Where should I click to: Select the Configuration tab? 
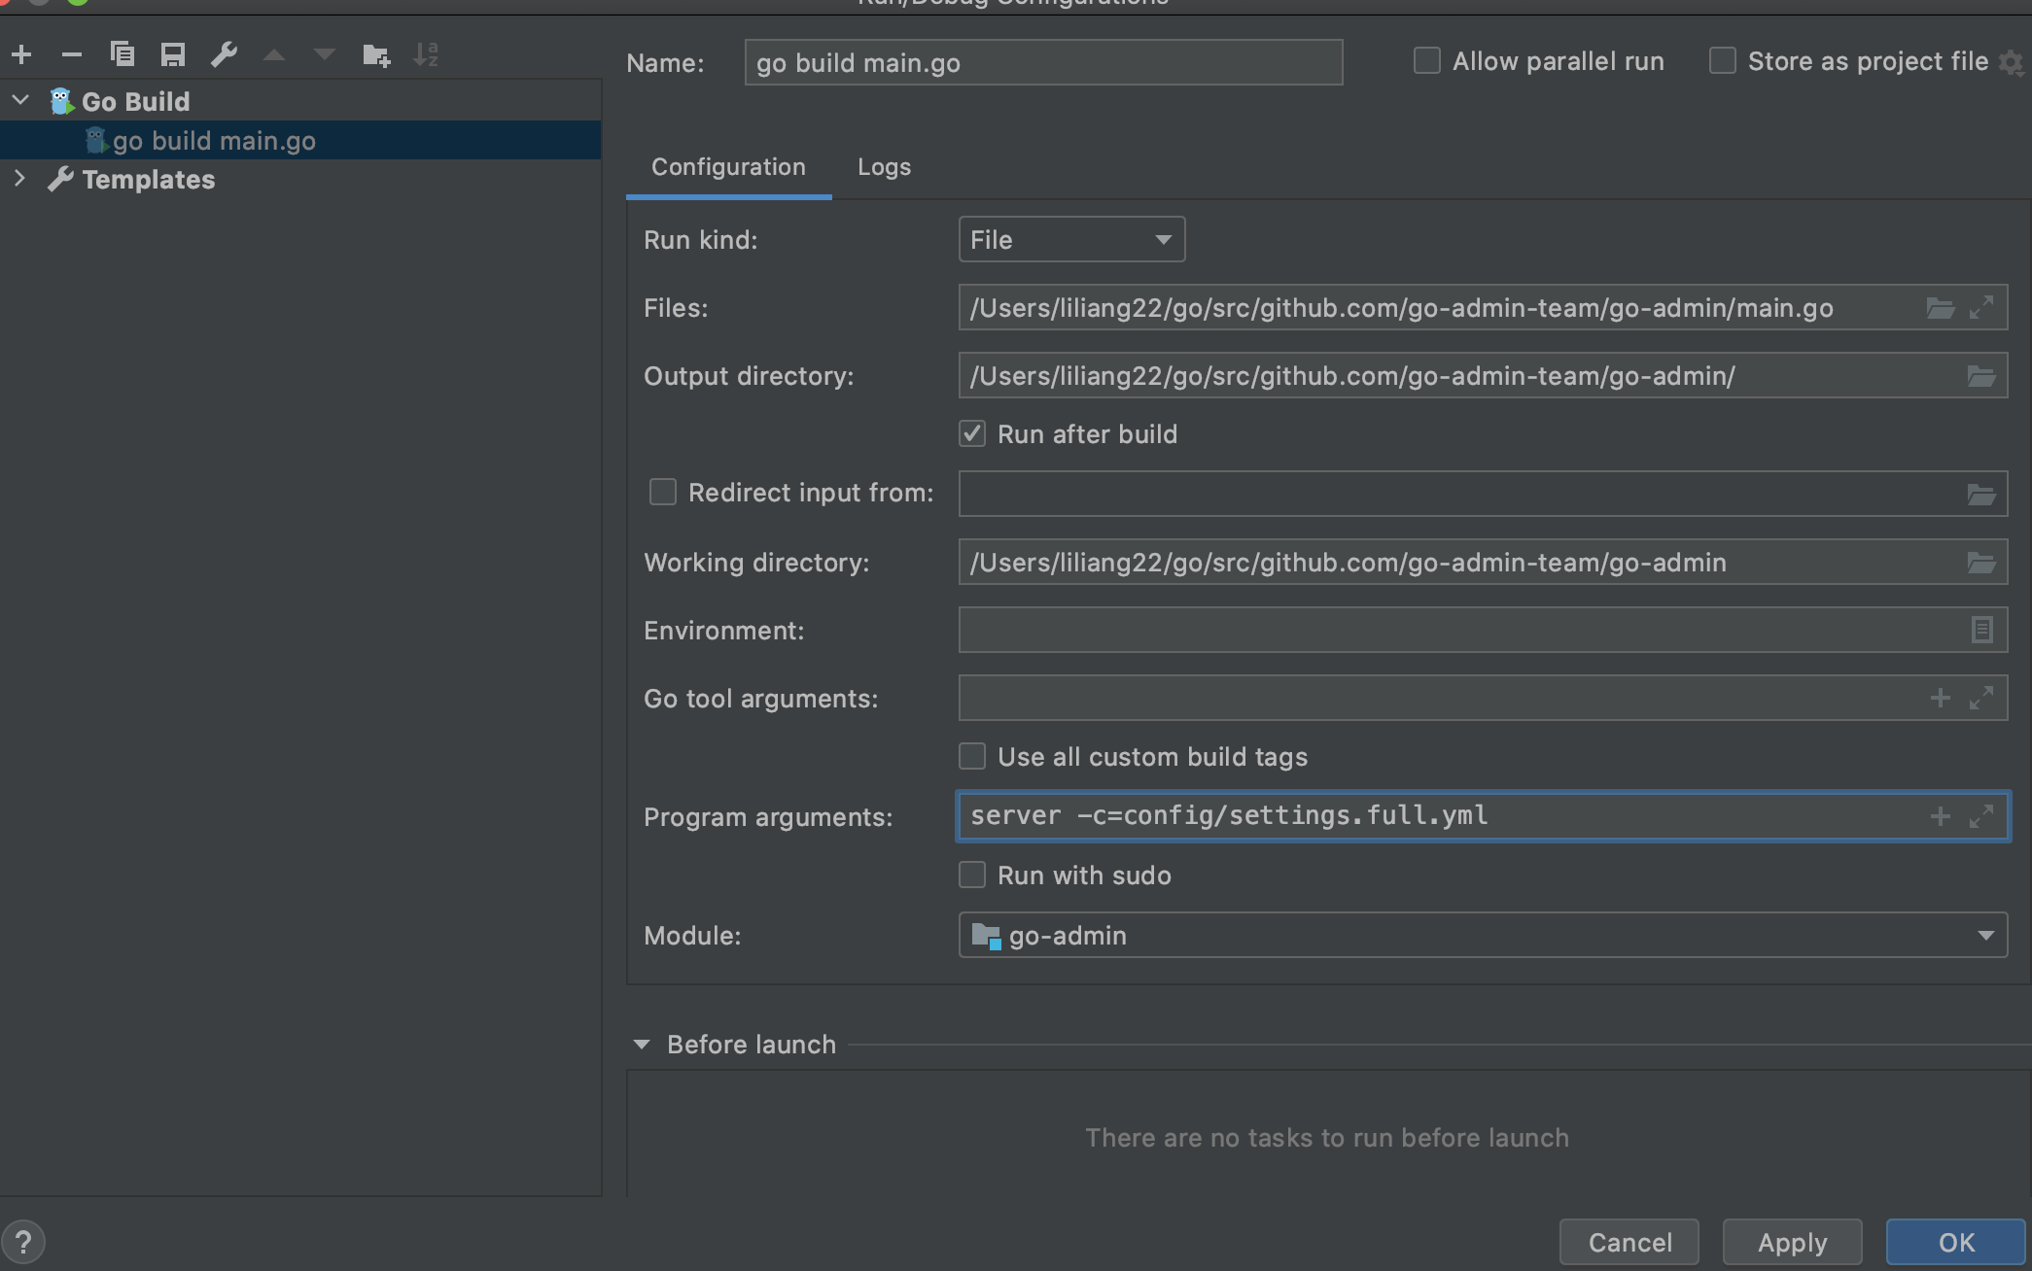tap(728, 167)
